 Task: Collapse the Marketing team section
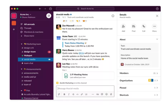[22, 44]
